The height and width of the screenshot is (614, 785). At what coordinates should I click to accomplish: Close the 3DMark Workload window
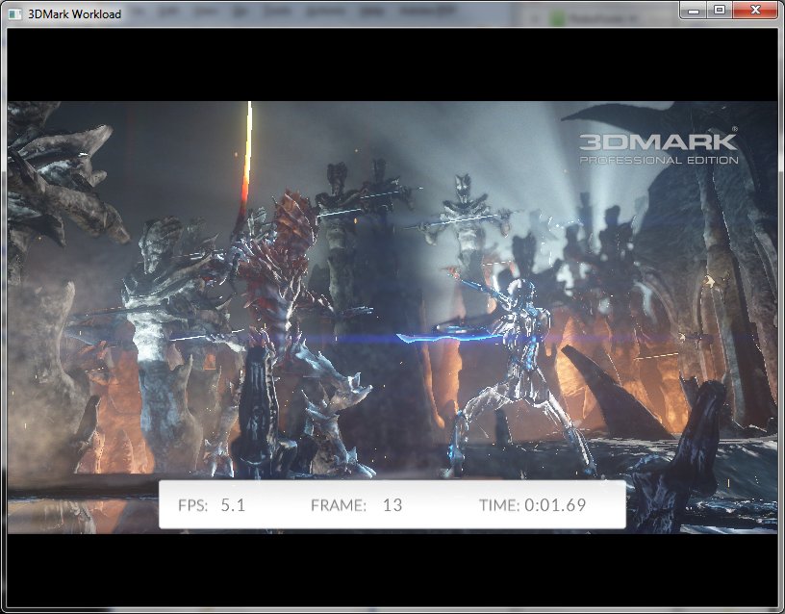point(753,10)
